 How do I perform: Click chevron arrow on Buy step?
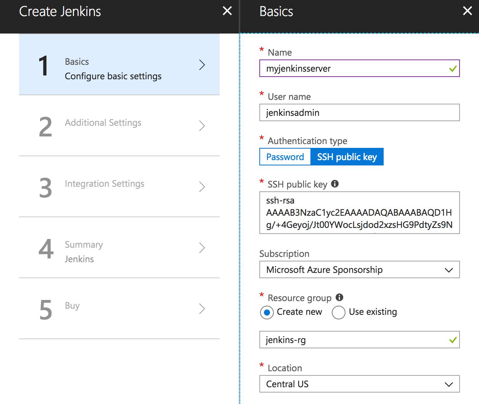click(x=202, y=309)
